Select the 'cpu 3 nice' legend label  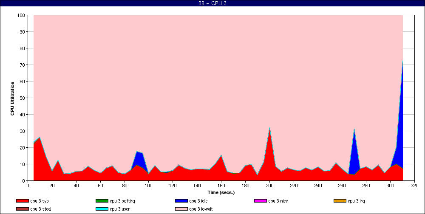[278, 201]
